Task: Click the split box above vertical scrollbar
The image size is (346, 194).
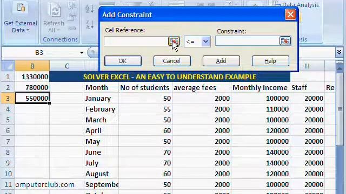Action: [x=340, y=63]
